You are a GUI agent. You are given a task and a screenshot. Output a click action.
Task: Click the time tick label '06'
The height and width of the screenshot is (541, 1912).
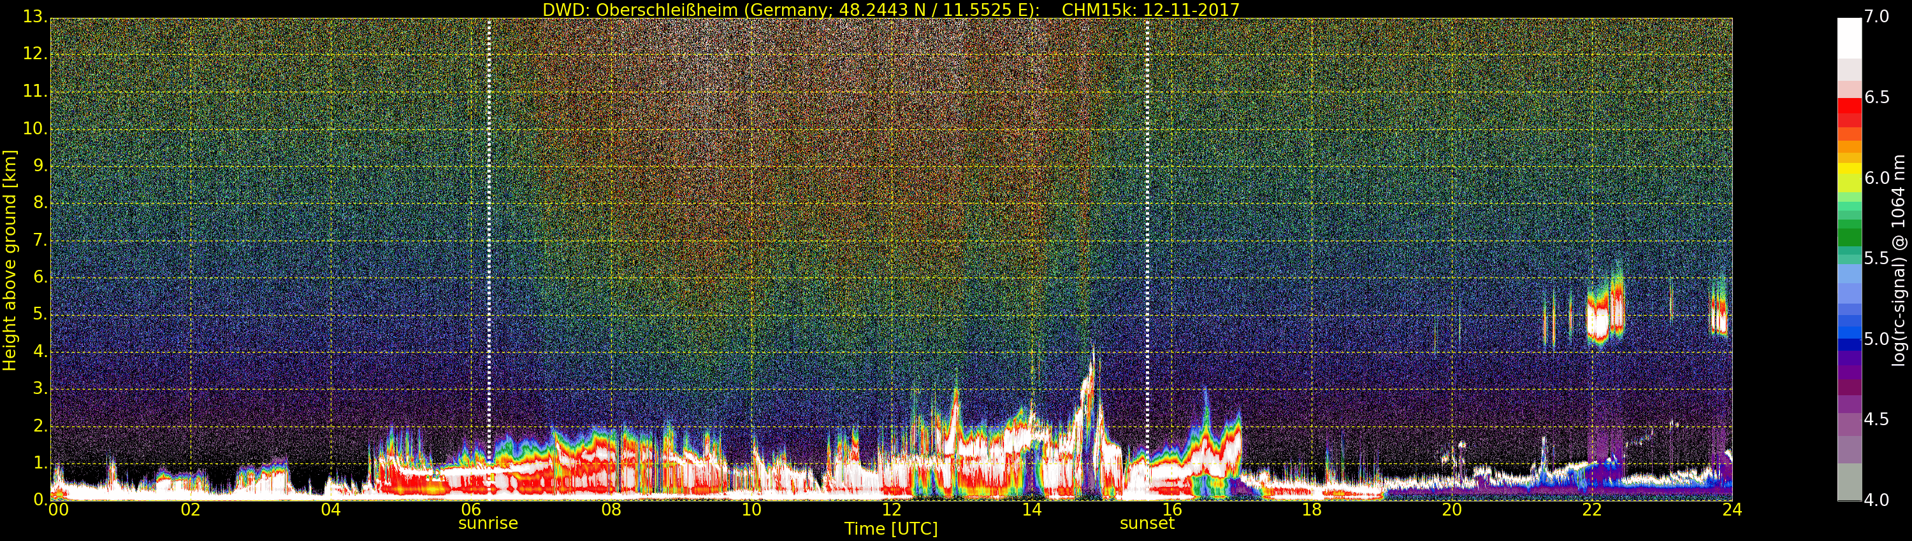(x=472, y=510)
